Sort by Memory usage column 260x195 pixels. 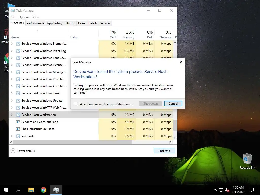(126, 35)
